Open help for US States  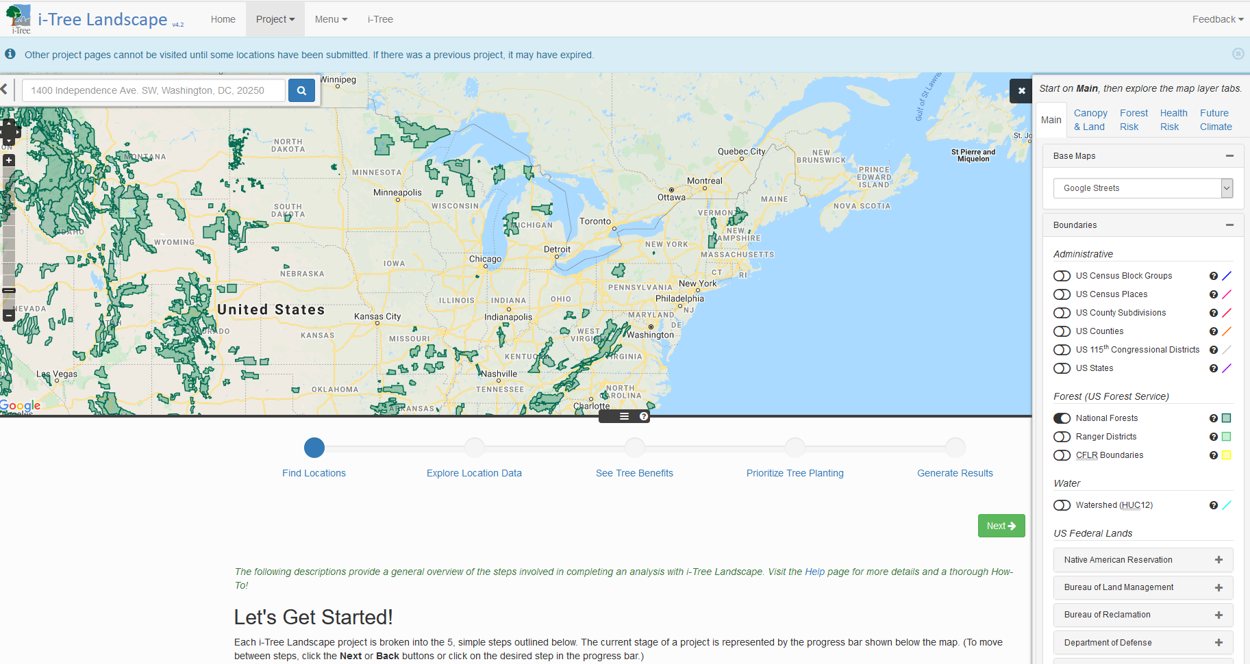click(x=1214, y=368)
